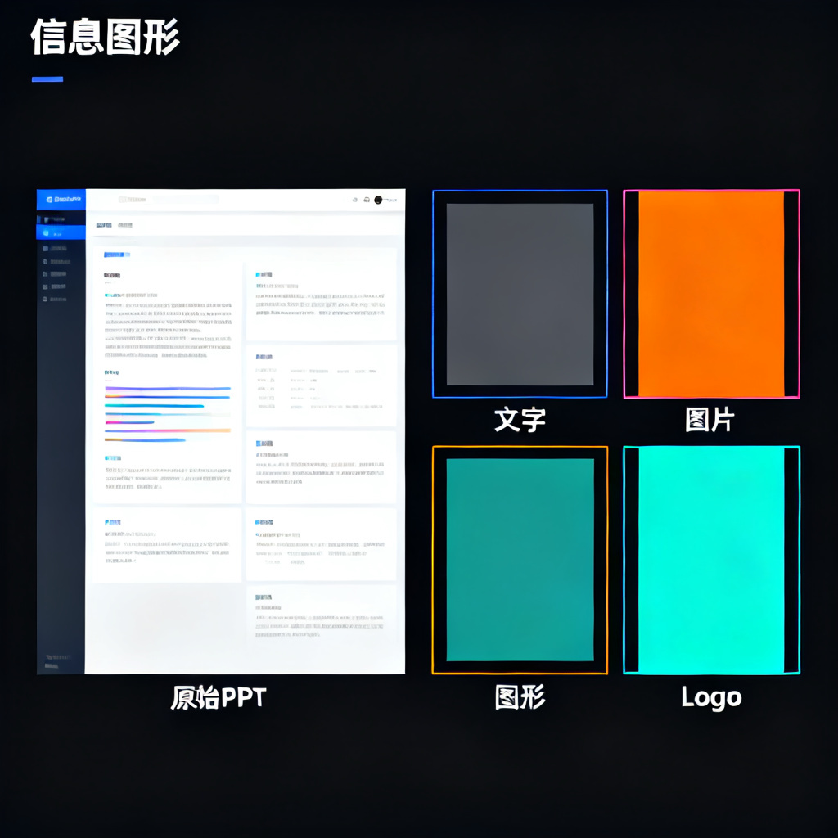This screenshot has height=838, width=838.
Task: Select the dark teal 图形 panel
Action: (520, 560)
